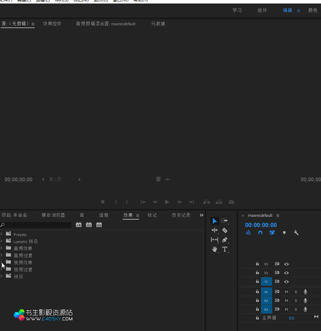Click the timeline wrench settings icon
The height and width of the screenshot is (331, 321).
click(296, 233)
